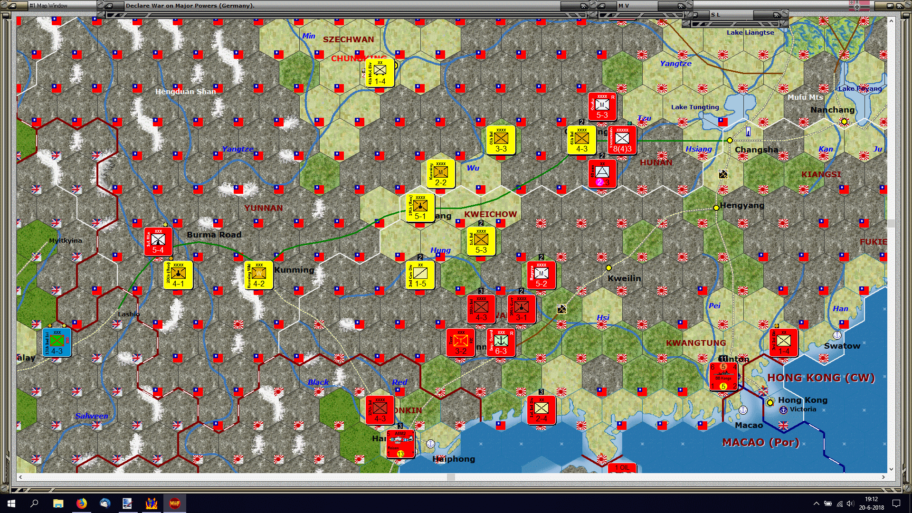Click the #1 Map Window title
912x513 pixels.
click(x=48, y=6)
